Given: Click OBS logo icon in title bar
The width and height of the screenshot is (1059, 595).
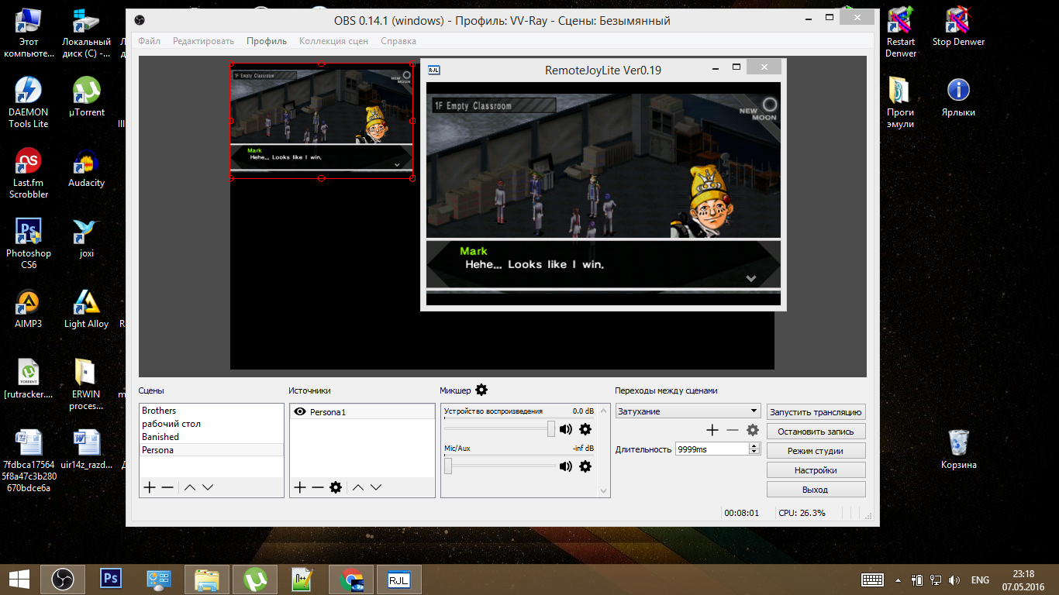Looking at the screenshot, I should (x=140, y=21).
